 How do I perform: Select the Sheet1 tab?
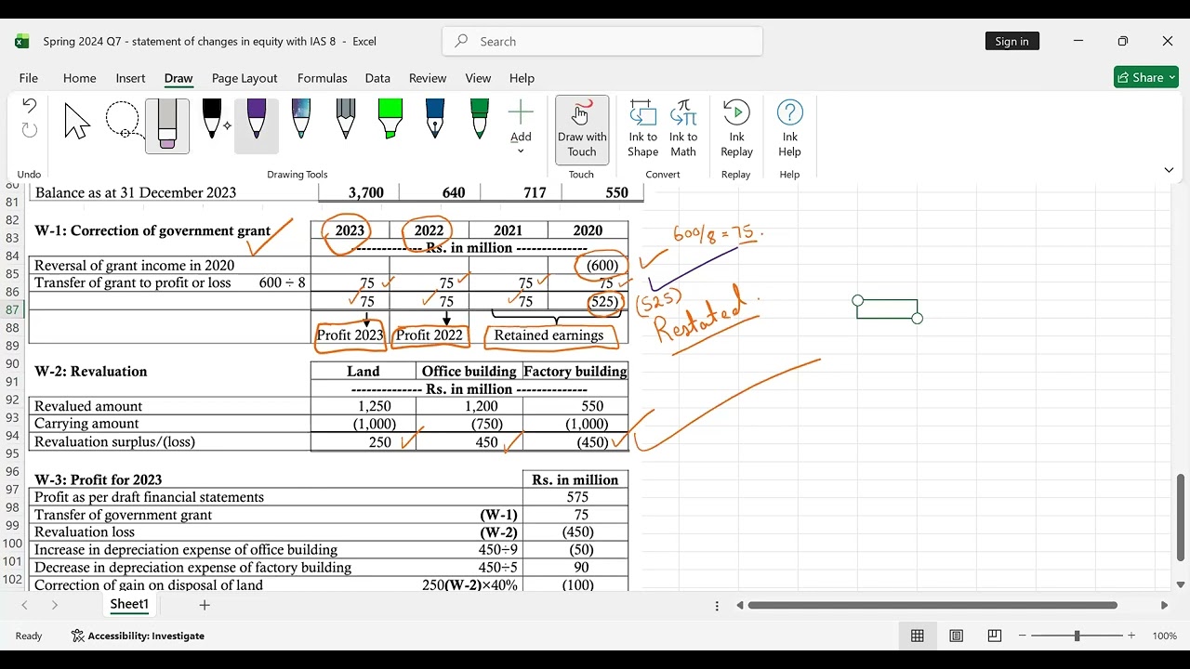[129, 605]
